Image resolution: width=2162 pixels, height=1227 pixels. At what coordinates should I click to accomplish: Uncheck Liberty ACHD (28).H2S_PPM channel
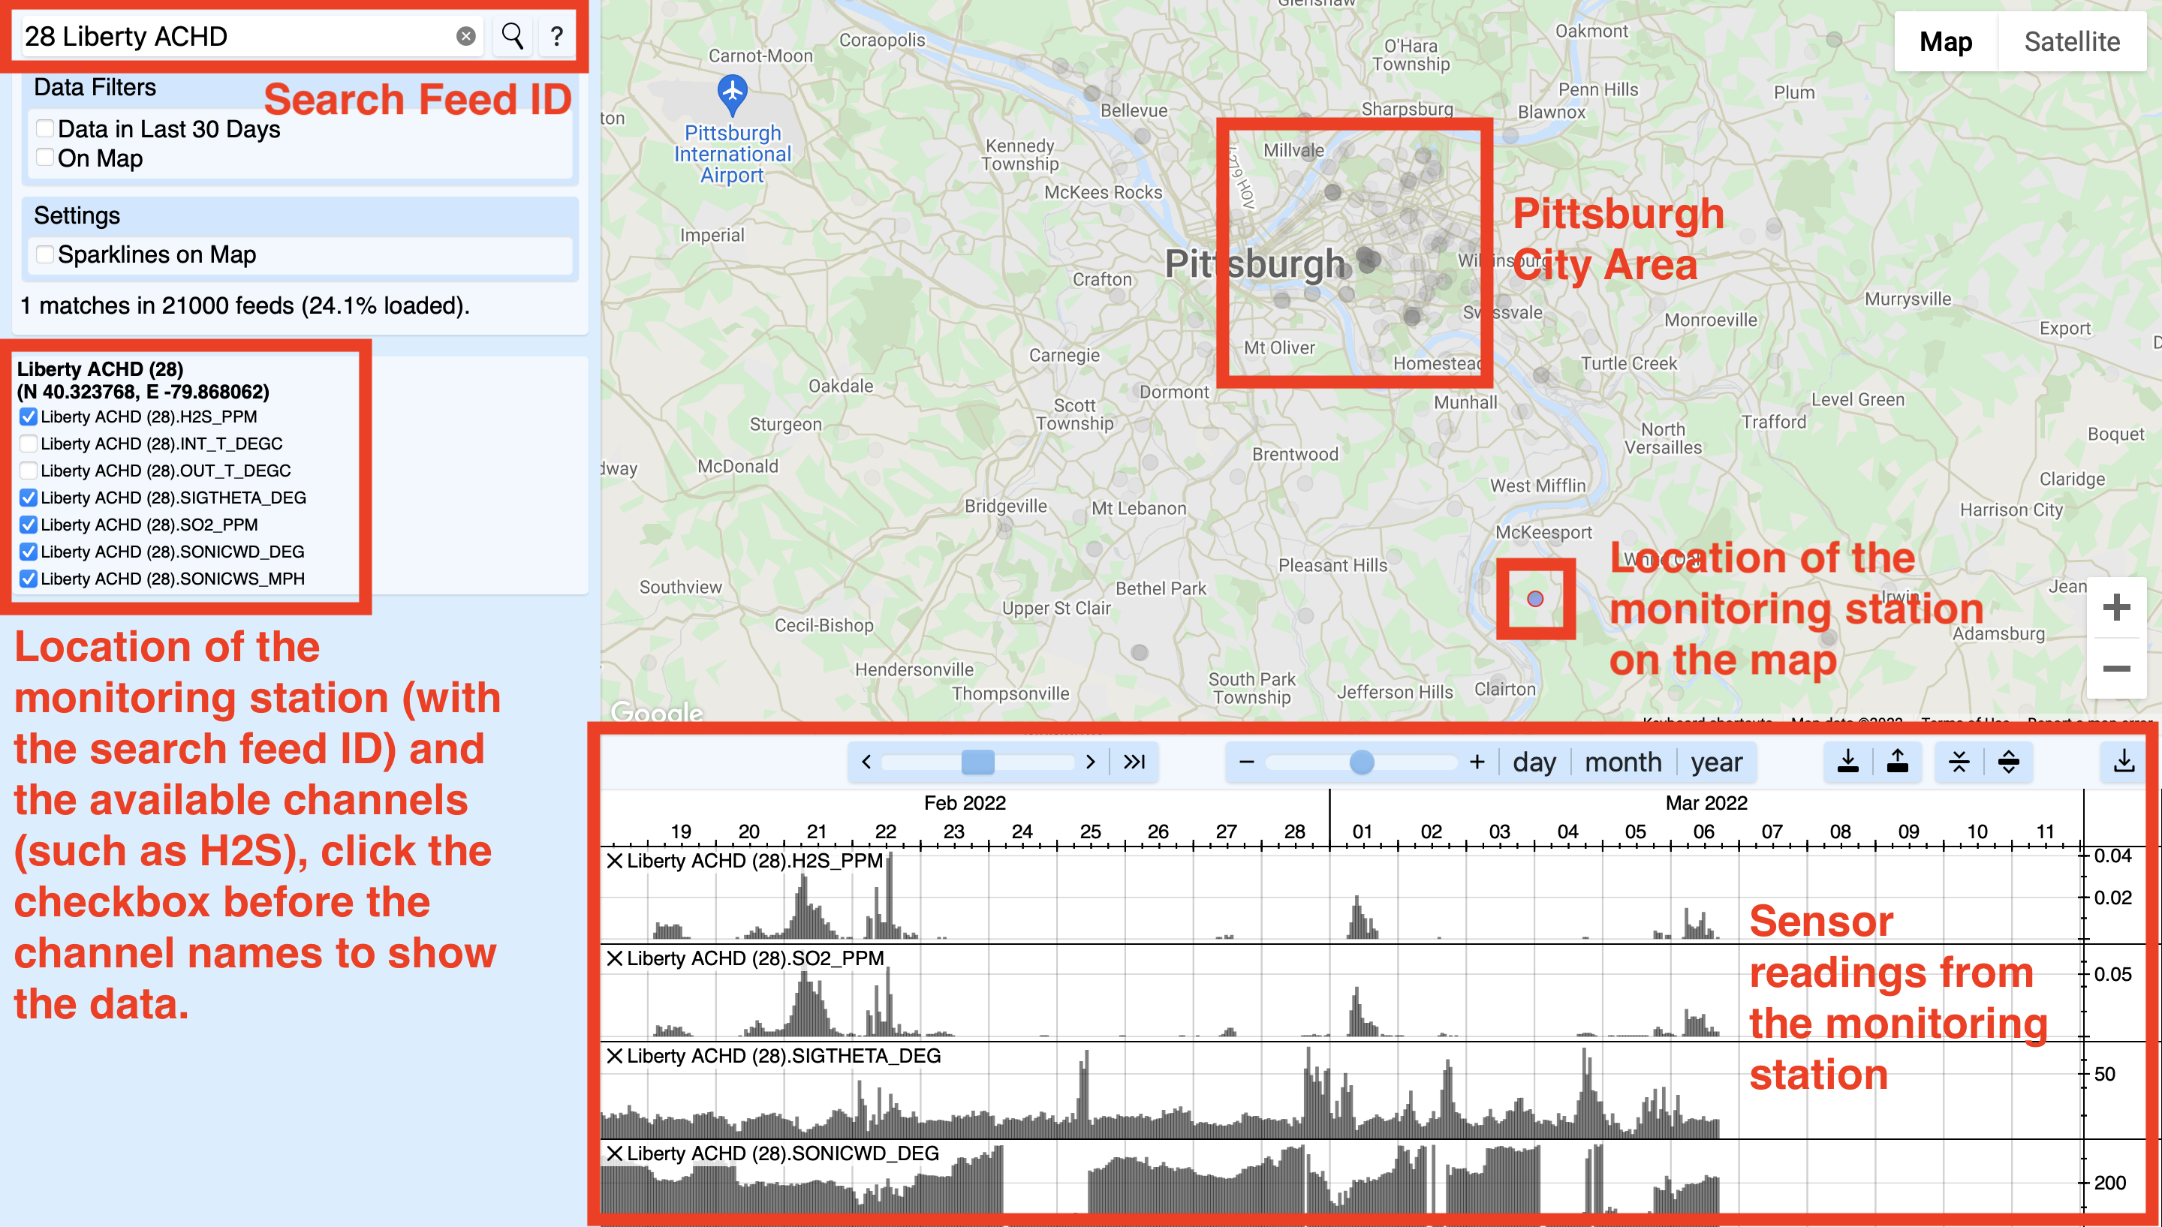[29, 417]
